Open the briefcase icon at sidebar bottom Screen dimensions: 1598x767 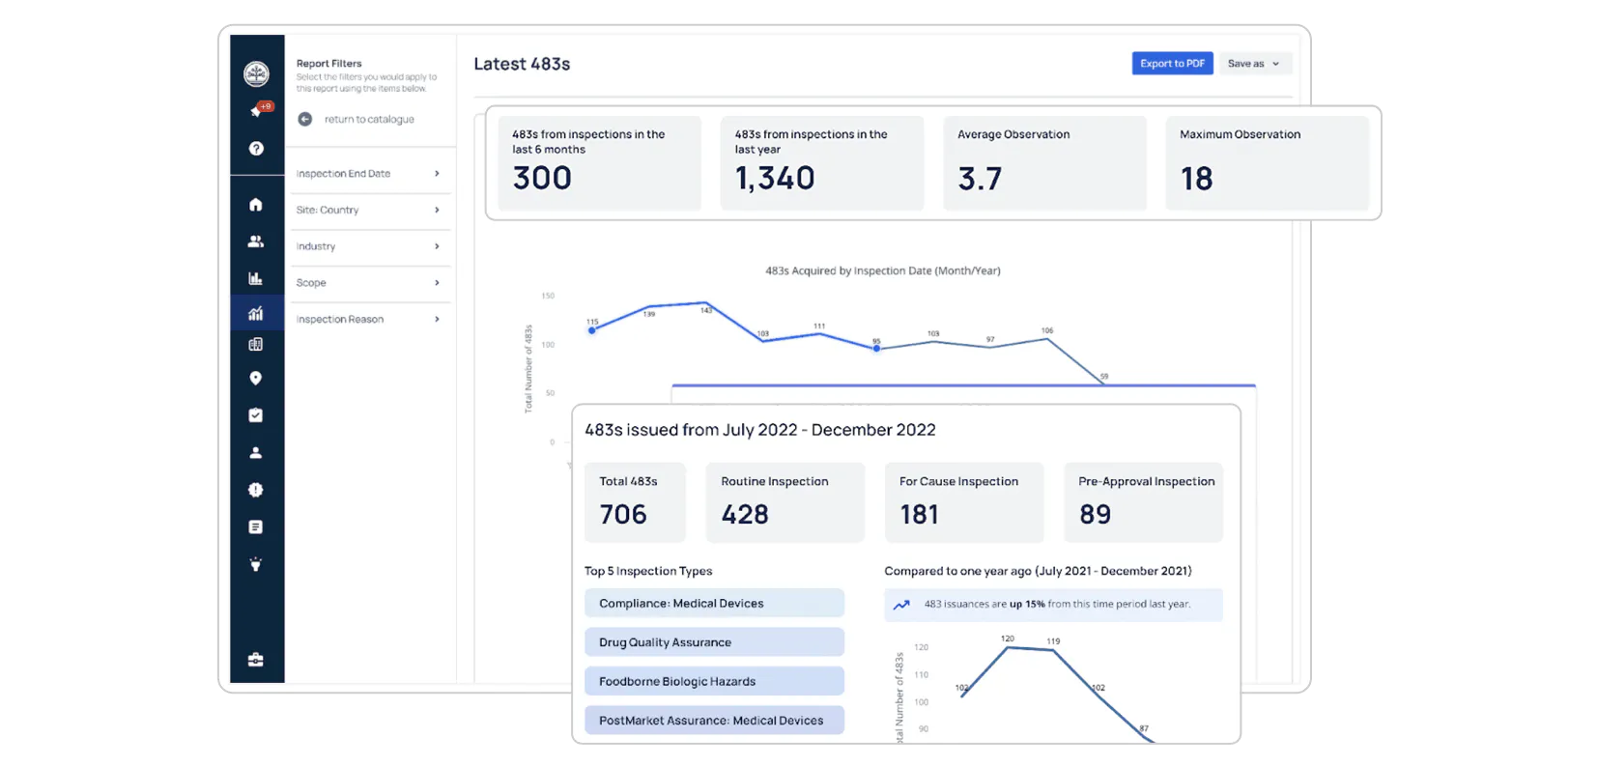[256, 660]
